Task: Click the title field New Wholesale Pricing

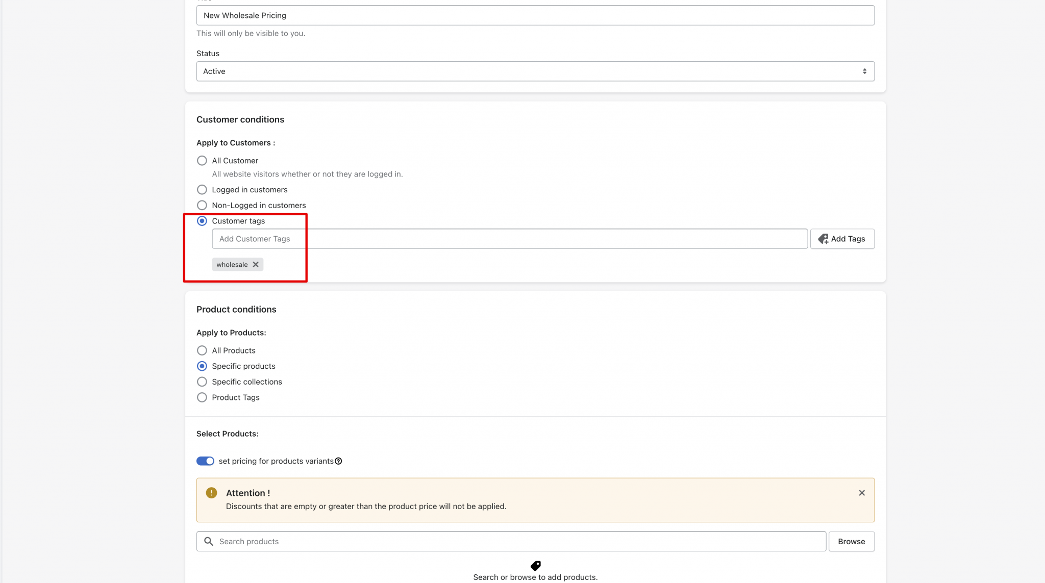Action: (535, 15)
